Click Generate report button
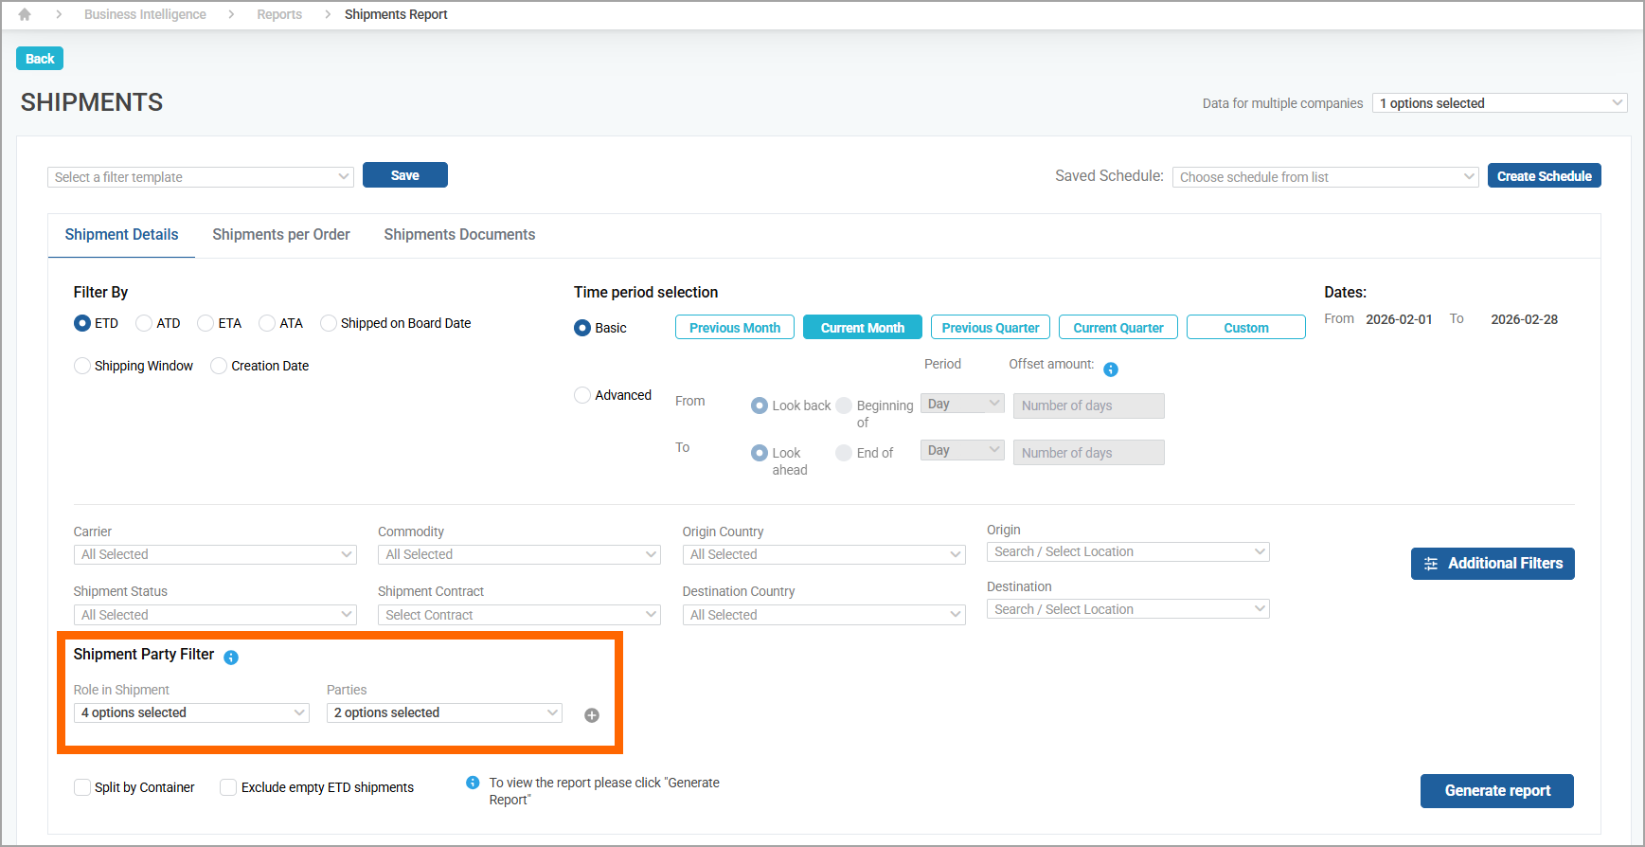1645x847 pixels. (1497, 791)
